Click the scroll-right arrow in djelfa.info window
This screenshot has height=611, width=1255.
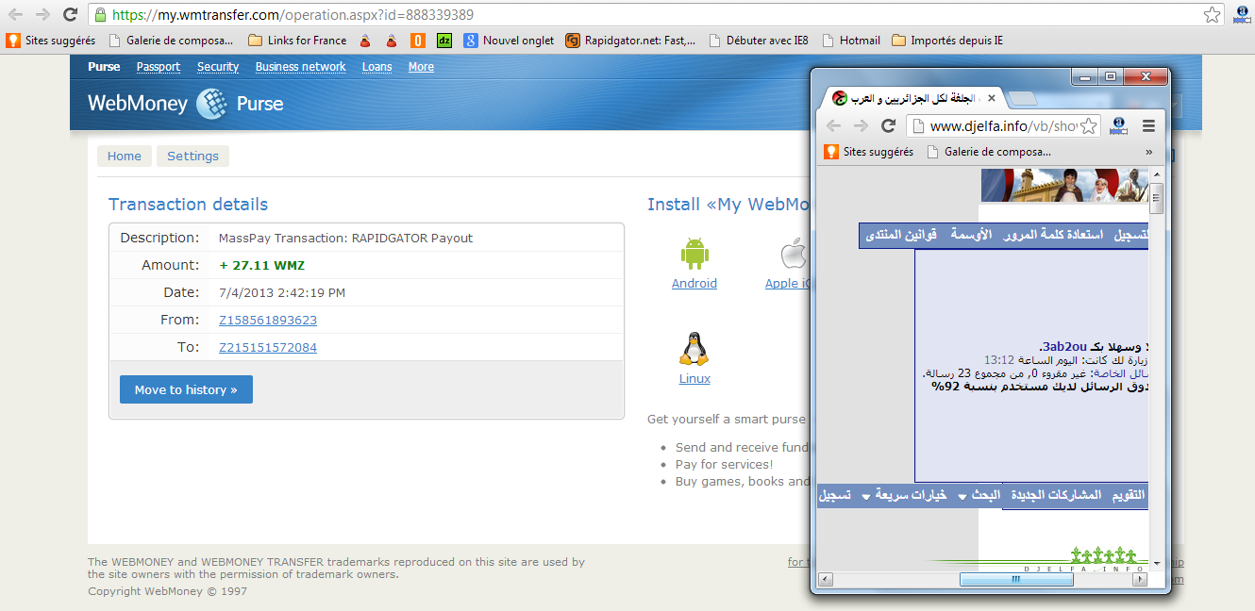pyautogui.click(x=1141, y=580)
